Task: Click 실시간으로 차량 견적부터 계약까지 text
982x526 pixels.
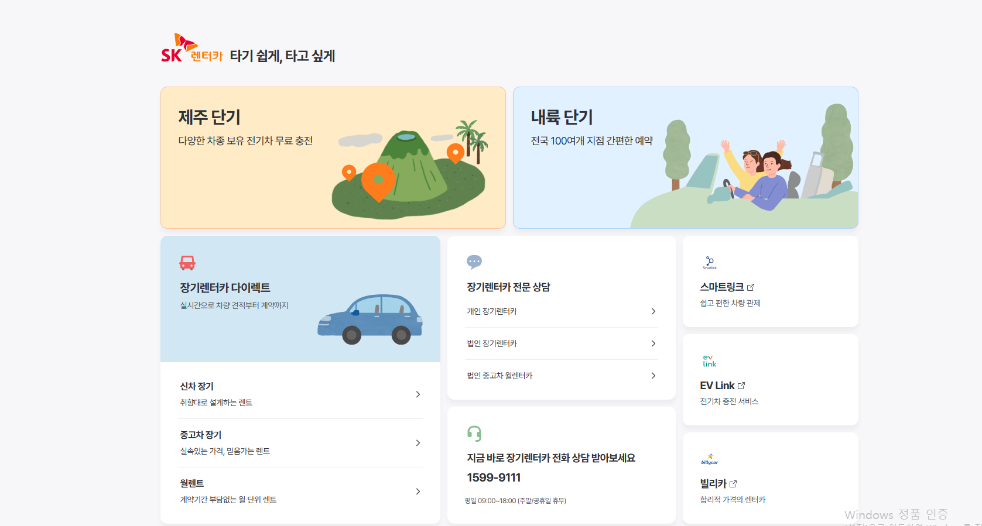Action: (234, 305)
